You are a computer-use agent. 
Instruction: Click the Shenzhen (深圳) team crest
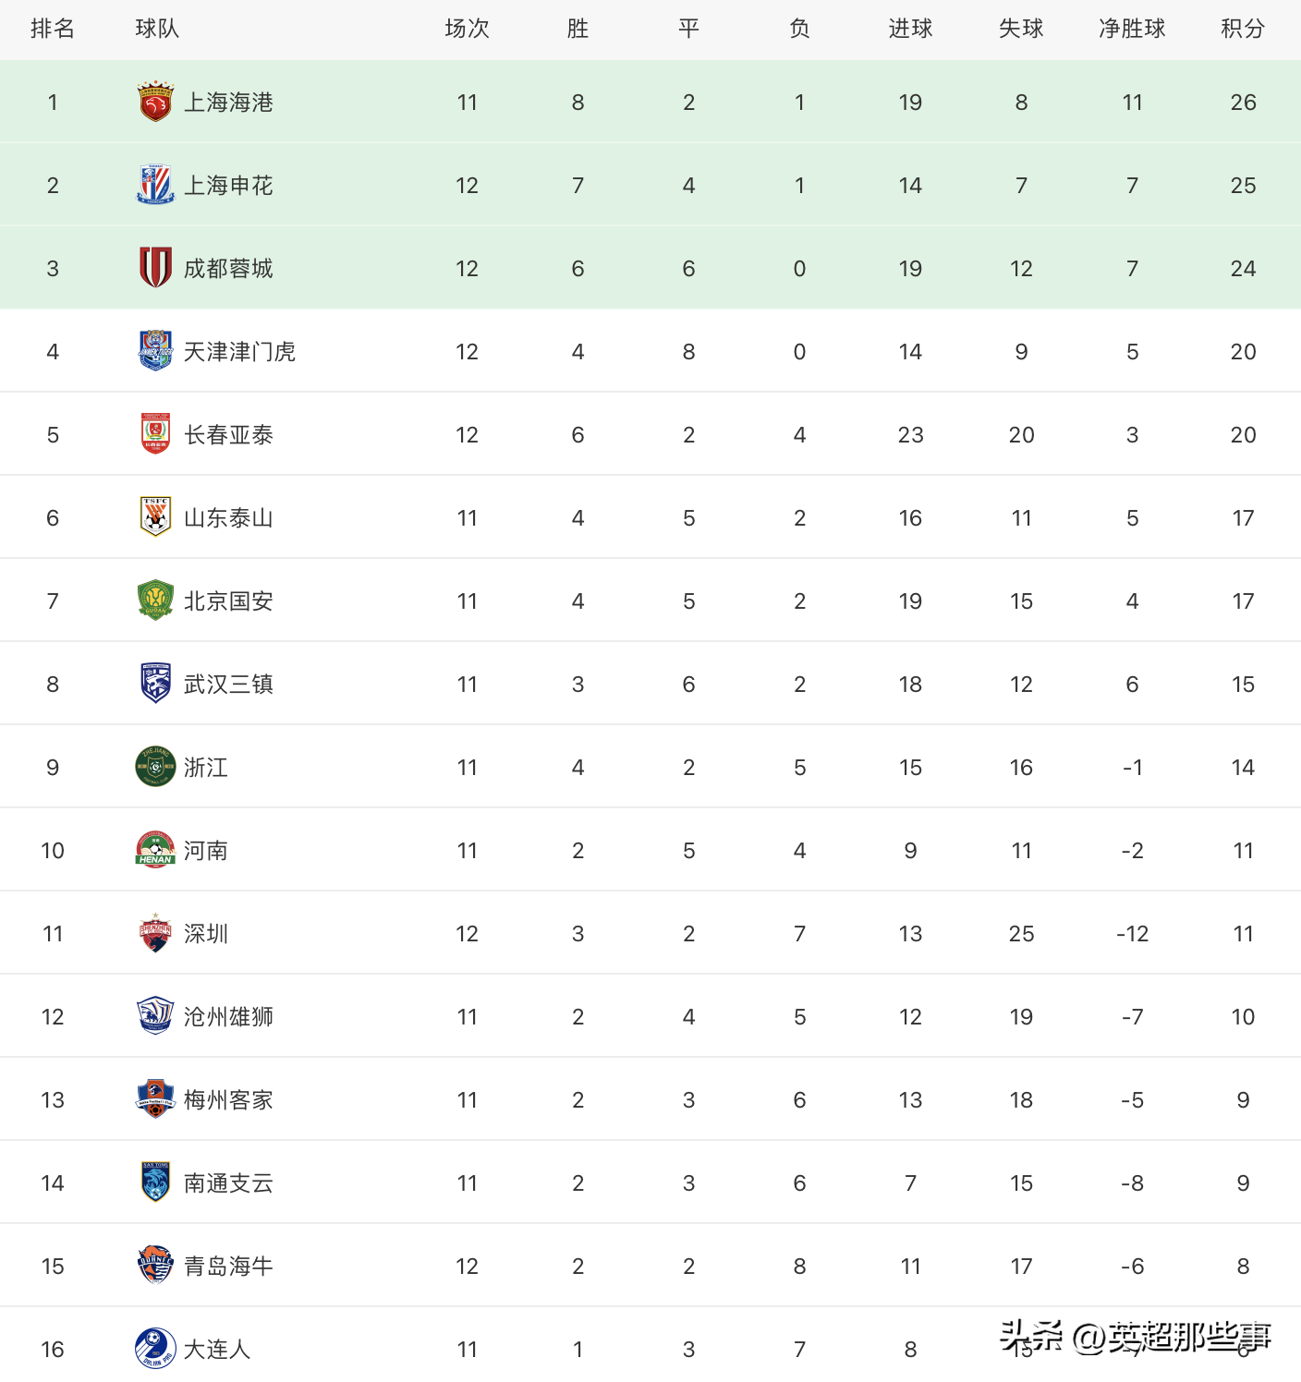click(x=155, y=933)
